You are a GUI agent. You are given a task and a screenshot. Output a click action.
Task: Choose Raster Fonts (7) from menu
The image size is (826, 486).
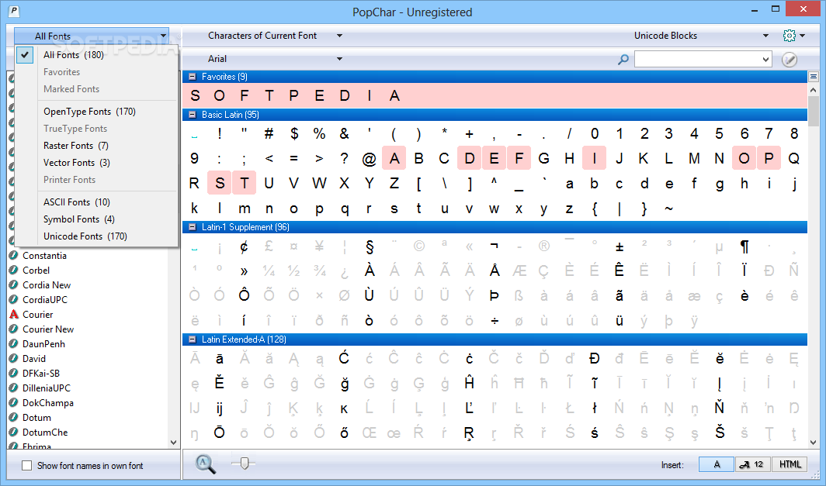click(97, 146)
